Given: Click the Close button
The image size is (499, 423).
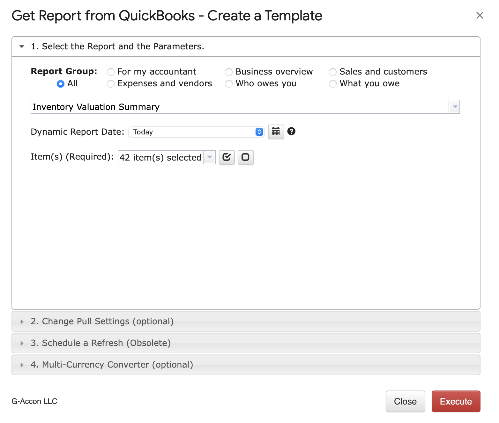Looking at the screenshot, I should pyautogui.click(x=405, y=401).
